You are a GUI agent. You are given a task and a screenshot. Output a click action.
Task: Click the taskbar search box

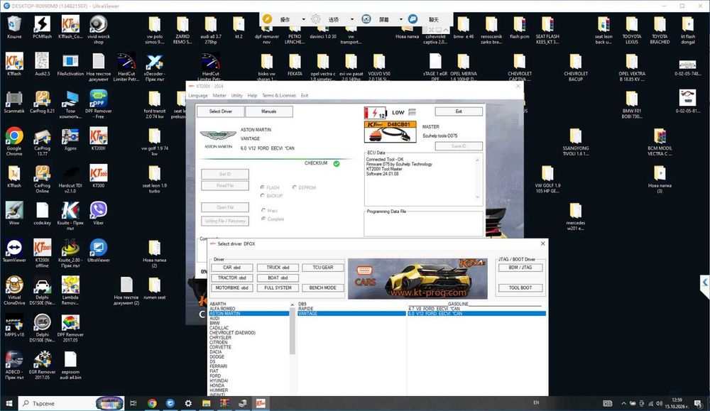(71, 403)
